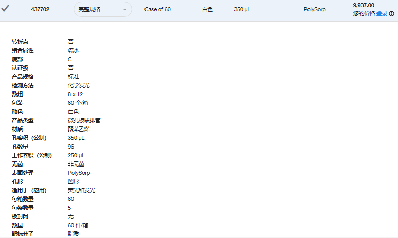
Task: Click the 聚苯乙烯 material value
Action: pyautogui.click(x=79, y=129)
